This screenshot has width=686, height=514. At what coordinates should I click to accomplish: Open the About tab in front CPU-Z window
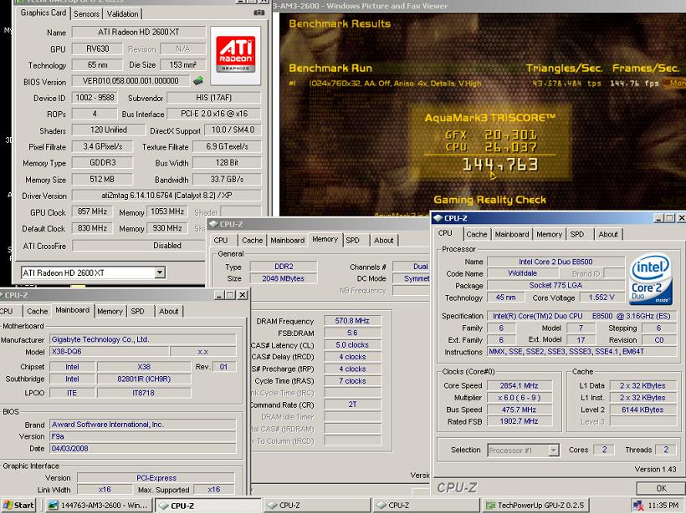pos(608,234)
